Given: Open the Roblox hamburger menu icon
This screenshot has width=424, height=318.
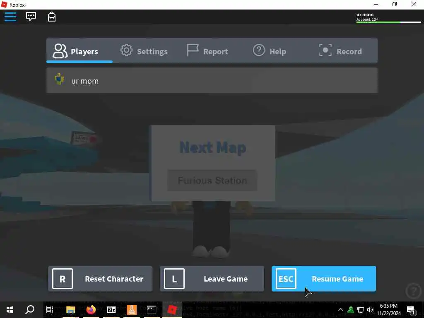Looking at the screenshot, I should click(10, 17).
